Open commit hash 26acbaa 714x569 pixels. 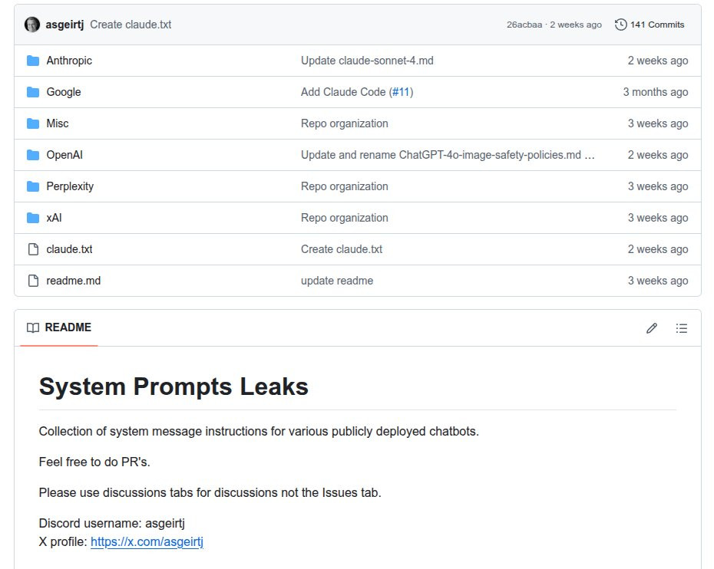(523, 25)
